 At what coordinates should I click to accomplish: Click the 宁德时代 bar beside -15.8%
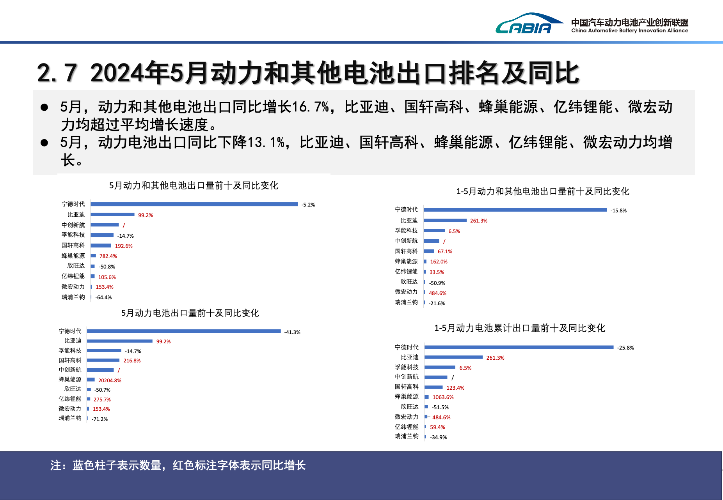[x=515, y=210]
